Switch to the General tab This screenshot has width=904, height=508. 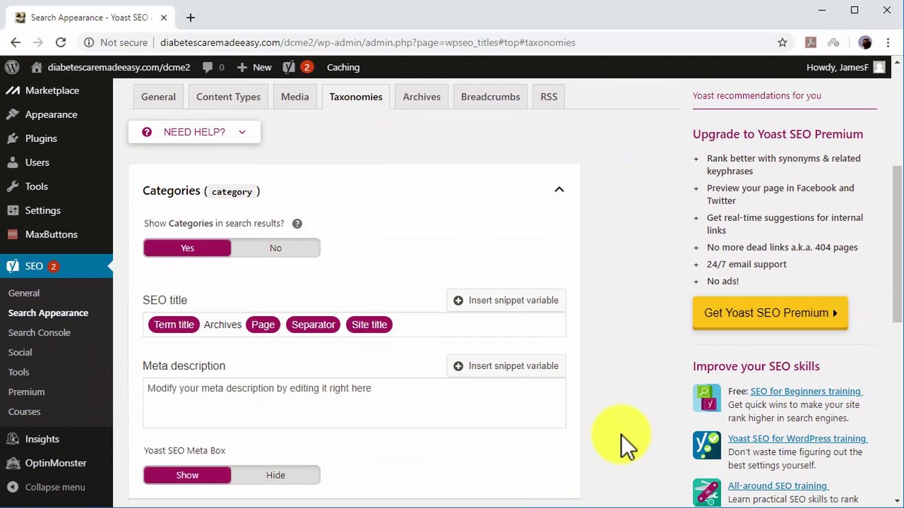[158, 97]
